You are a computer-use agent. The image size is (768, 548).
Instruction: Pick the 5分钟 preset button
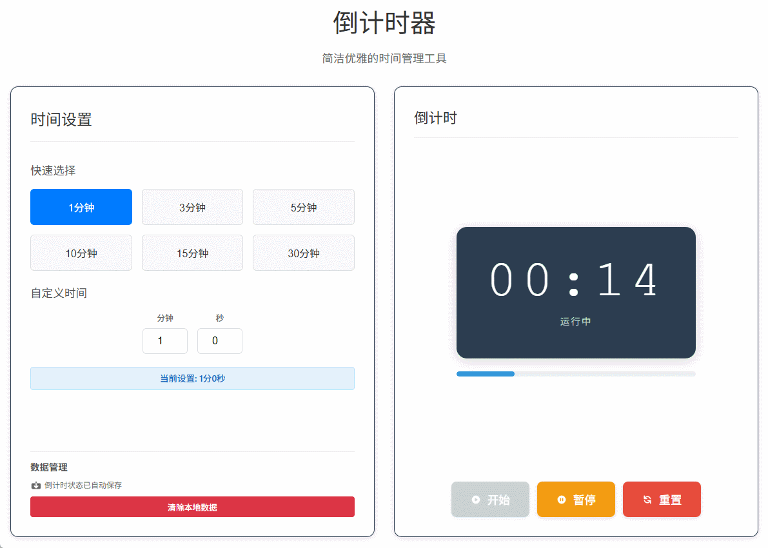[x=304, y=207]
